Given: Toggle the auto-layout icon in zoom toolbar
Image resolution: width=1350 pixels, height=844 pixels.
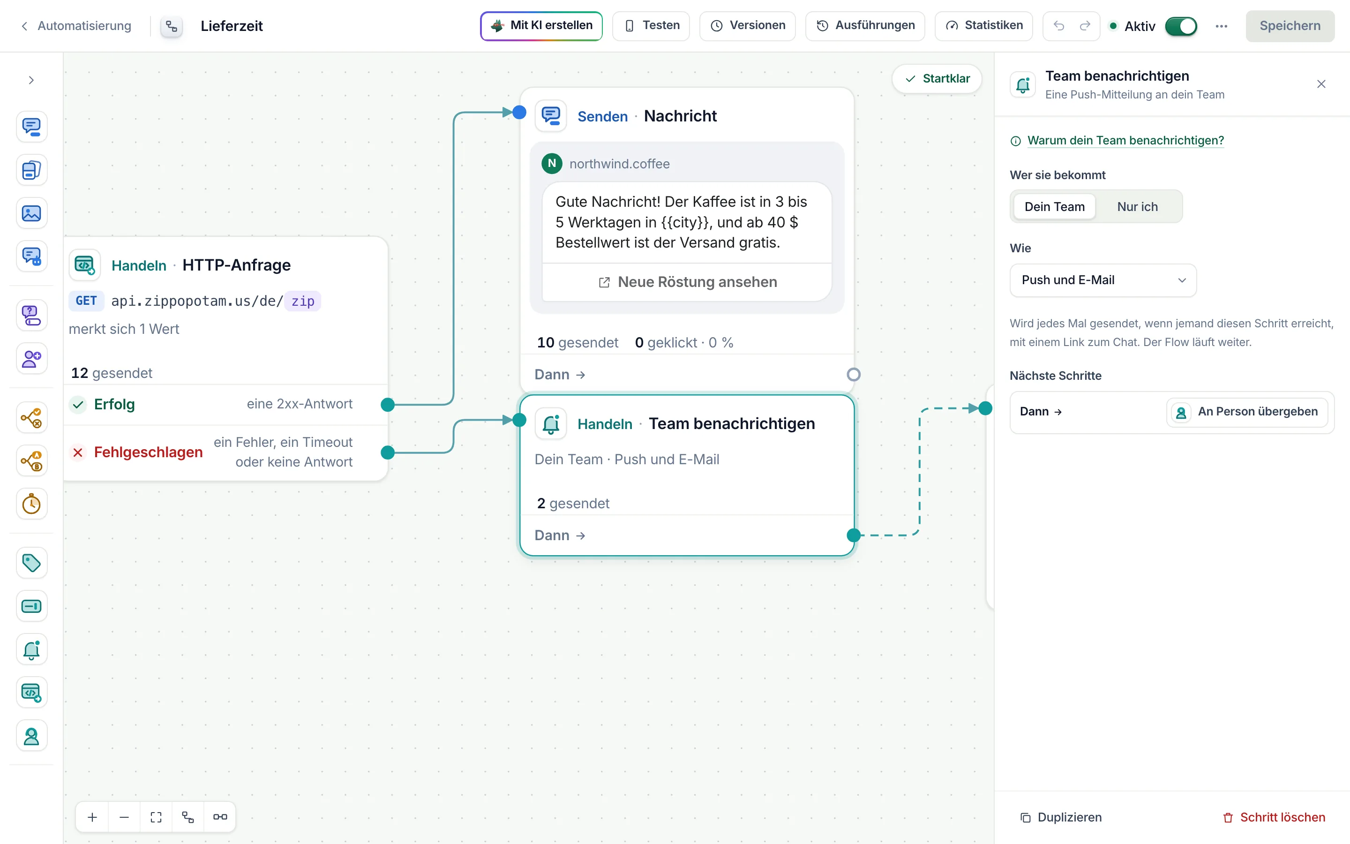Looking at the screenshot, I should (x=188, y=817).
